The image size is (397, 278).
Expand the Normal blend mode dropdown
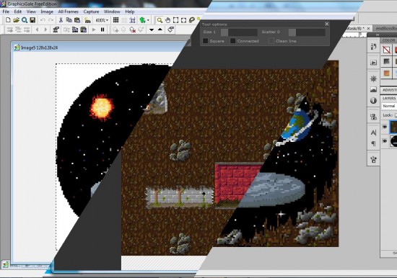(x=389, y=106)
